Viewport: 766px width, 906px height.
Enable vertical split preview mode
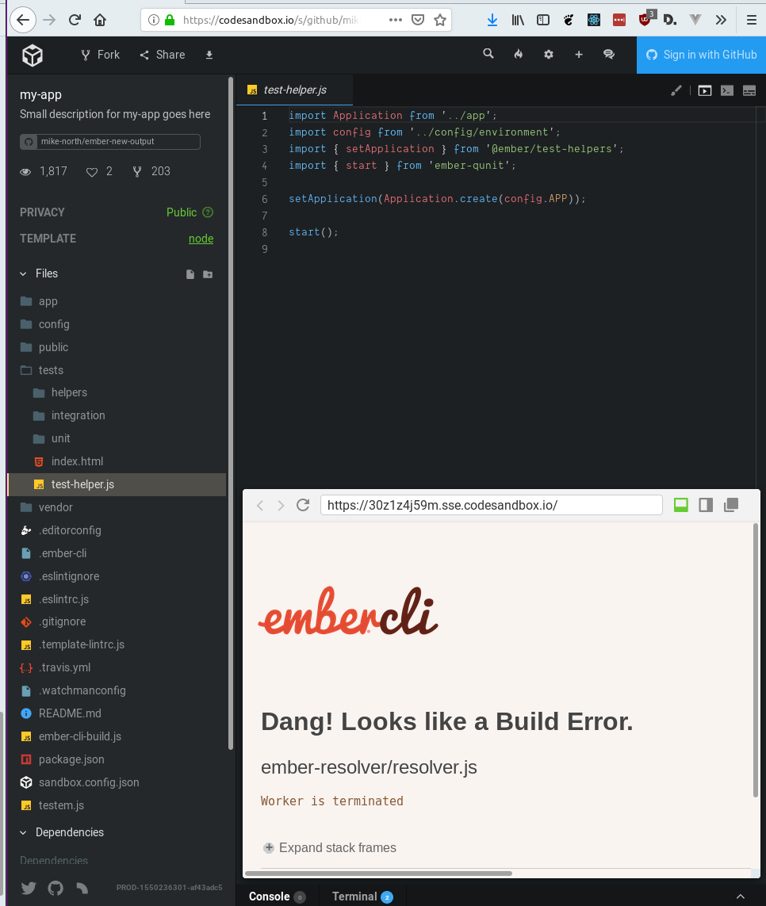click(705, 504)
